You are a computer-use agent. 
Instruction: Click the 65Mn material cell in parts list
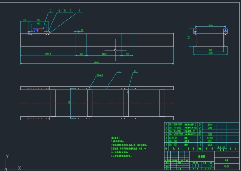(210, 124)
